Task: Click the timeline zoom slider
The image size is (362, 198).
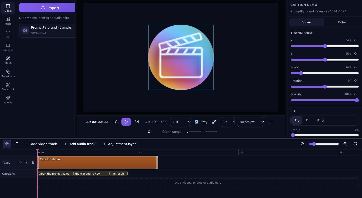Action: 324,144
